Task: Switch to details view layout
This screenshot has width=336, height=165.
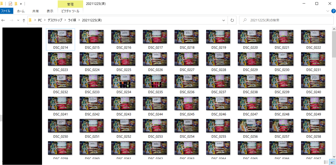Action: point(326,162)
